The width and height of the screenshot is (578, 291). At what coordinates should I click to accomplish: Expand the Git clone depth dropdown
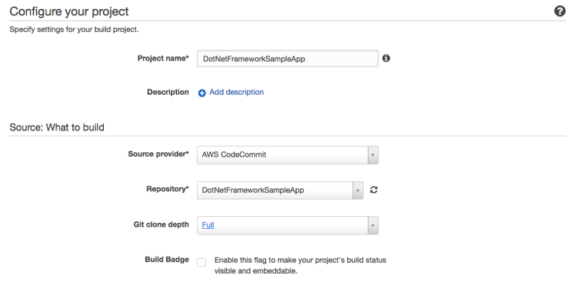[x=282, y=225]
